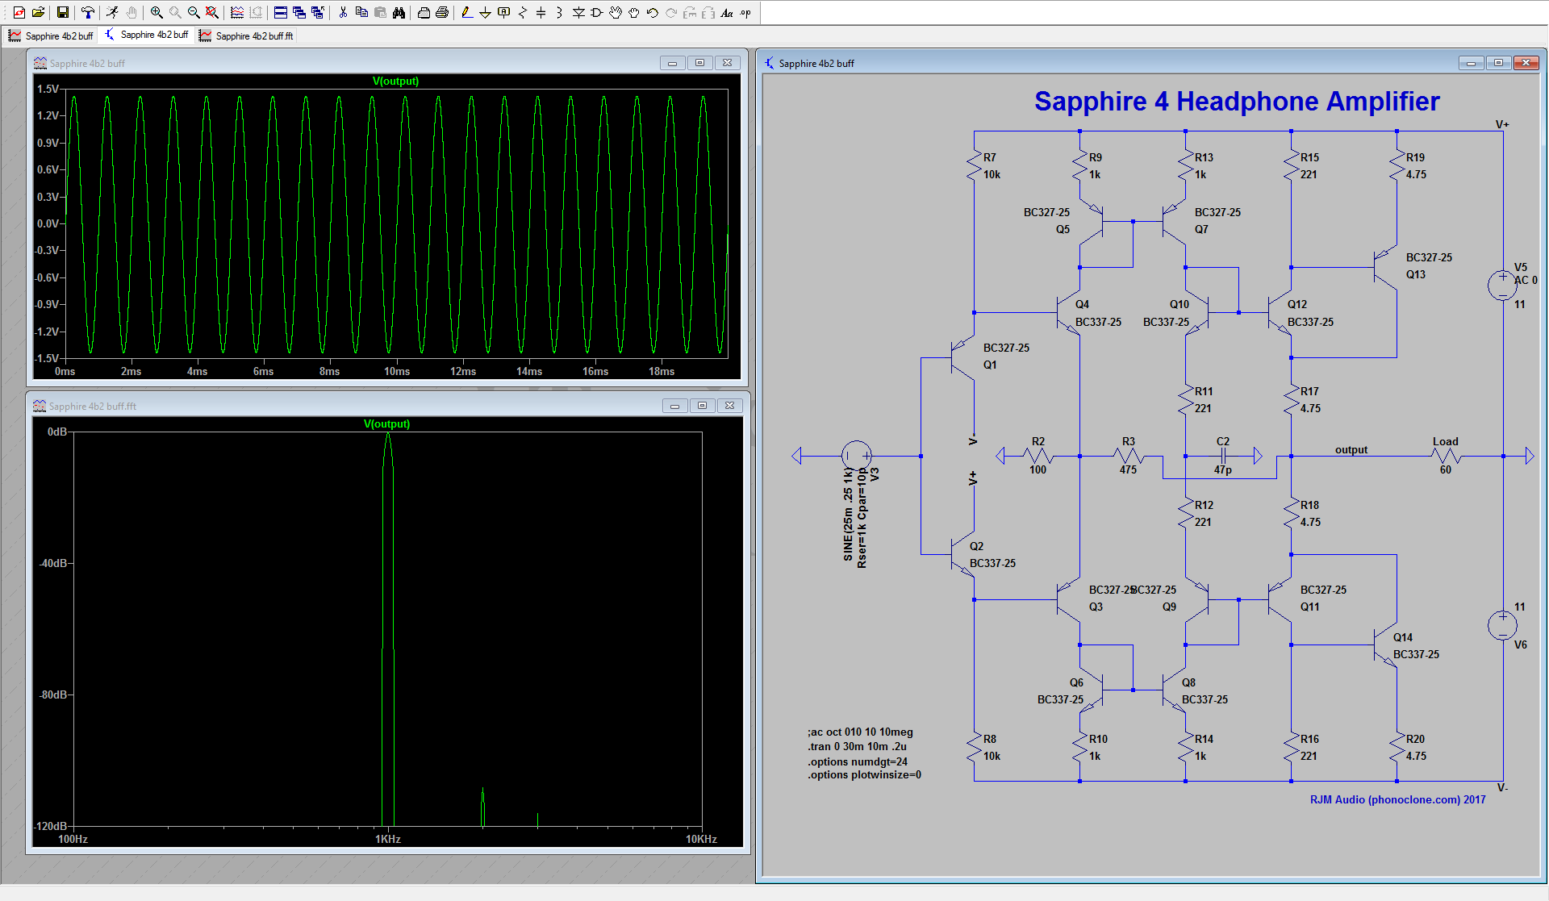Minimize the Sapphire 4b2 buff.fft window

[x=674, y=406]
